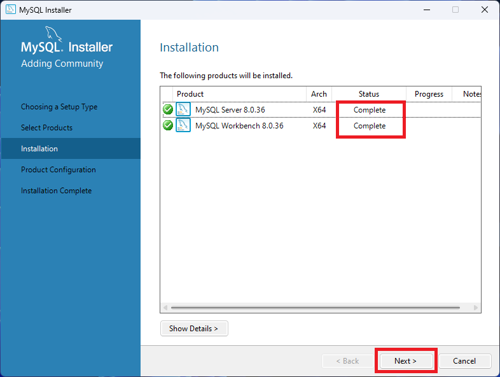This screenshot has width=500, height=377.
Task: Click Complete status for MySQL Workbench
Action: 370,126
